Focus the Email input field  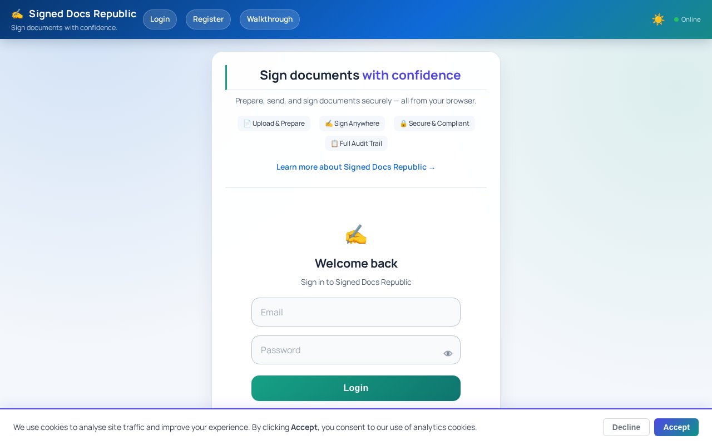356,312
